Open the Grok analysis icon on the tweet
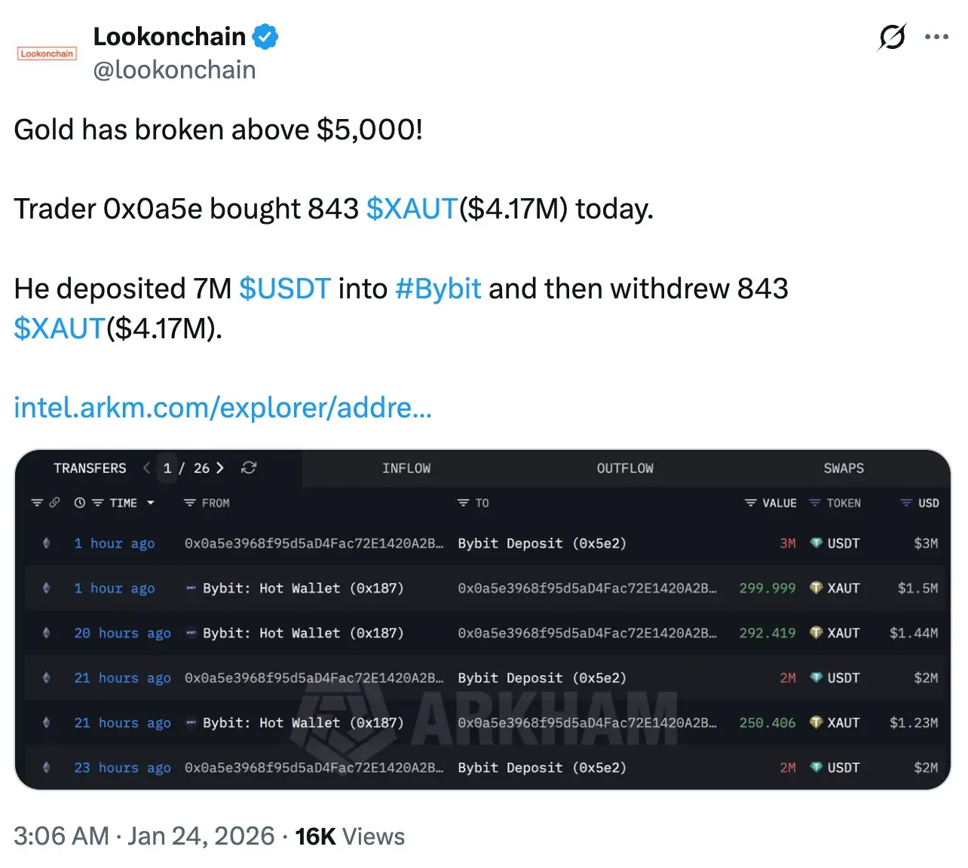 [892, 36]
